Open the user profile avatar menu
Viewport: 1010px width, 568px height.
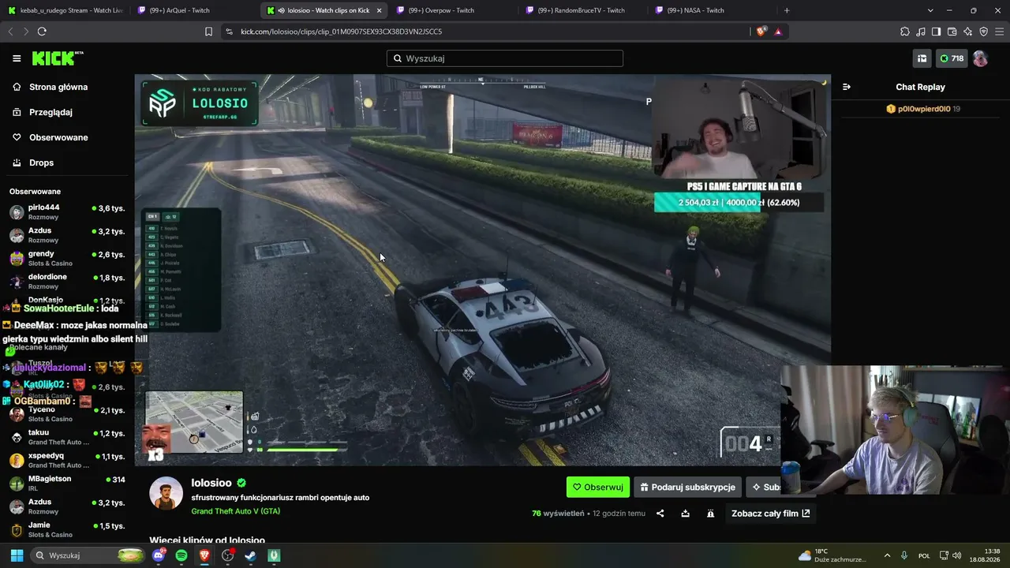(x=980, y=58)
